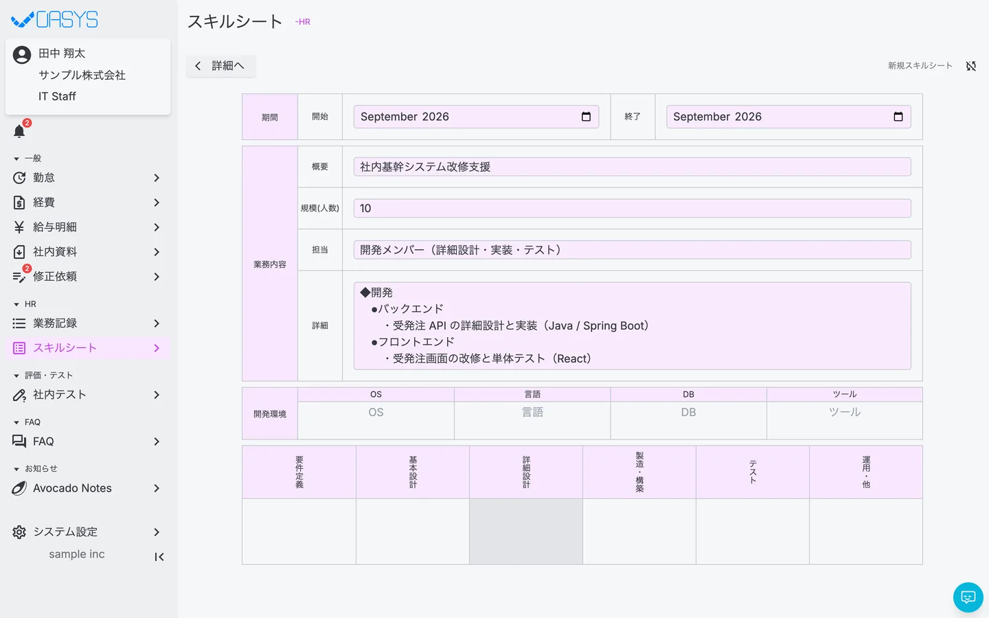Click the FAQ chat bubbles icon
The image size is (989, 618).
[x=19, y=442]
